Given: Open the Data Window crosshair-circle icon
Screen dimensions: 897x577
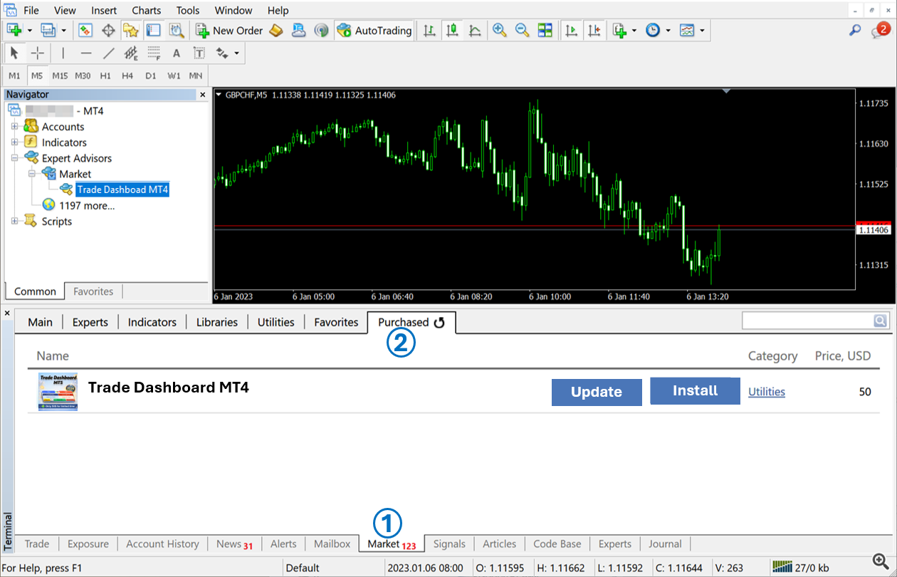Looking at the screenshot, I should (x=108, y=30).
